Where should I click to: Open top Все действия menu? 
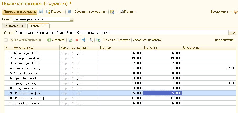tap(221, 12)
